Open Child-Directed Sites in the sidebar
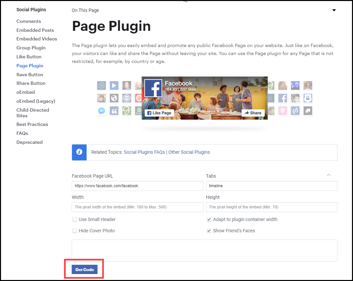The height and width of the screenshot is (281, 353). point(33,113)
